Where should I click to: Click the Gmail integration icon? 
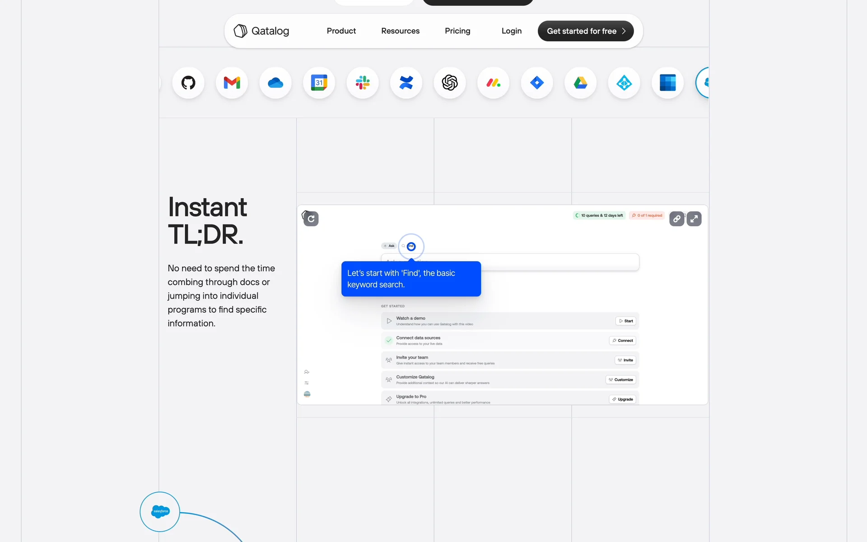coord(232,83)
